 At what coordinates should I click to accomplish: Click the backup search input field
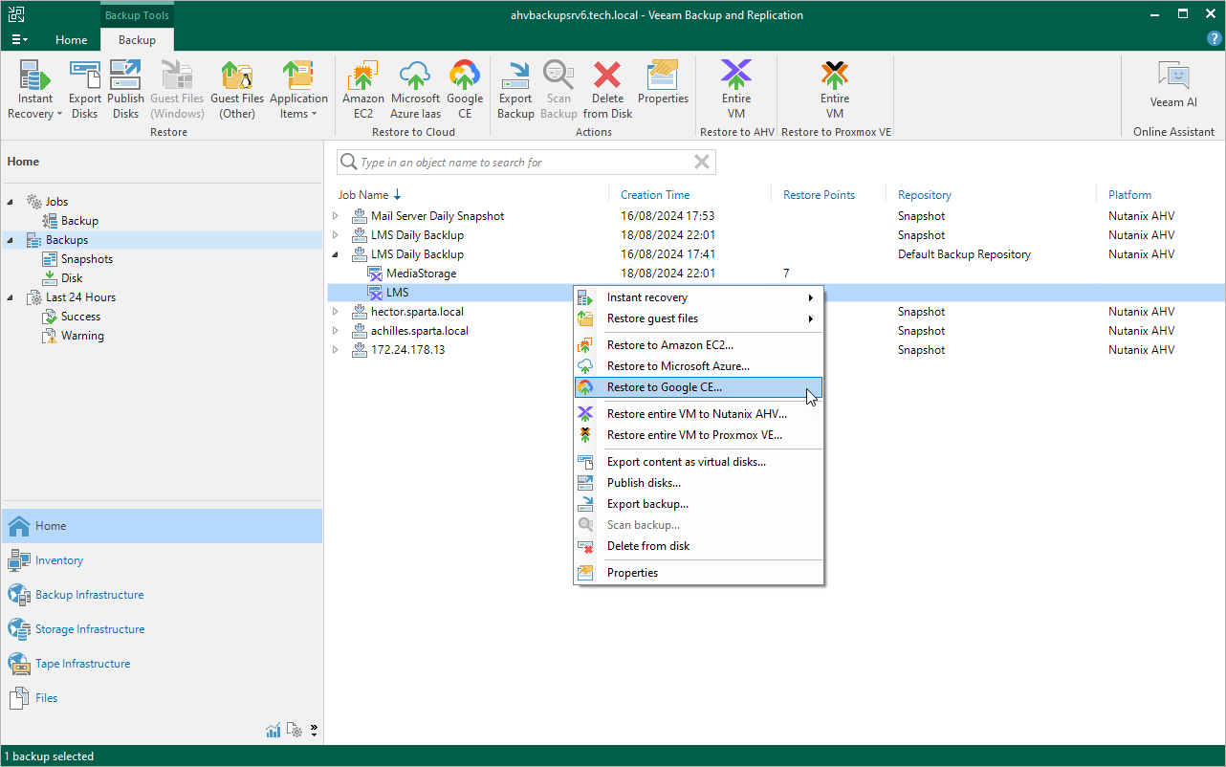tap(524, 163)
